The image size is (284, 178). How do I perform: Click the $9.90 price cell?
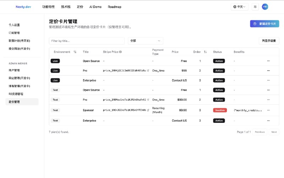(183, 110)
